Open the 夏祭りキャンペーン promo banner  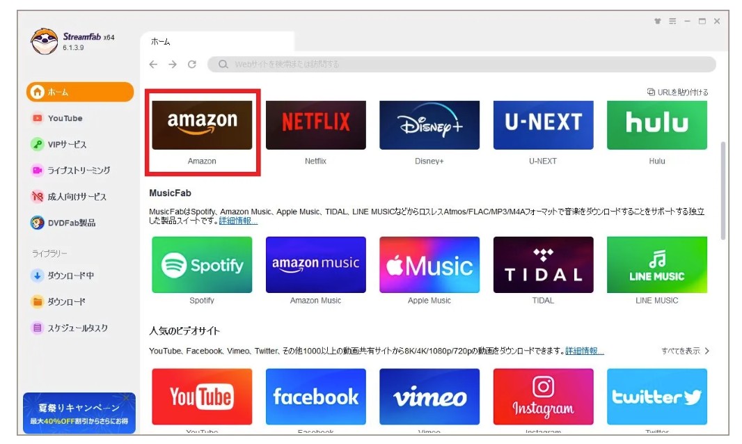click(x=79, y=413)
